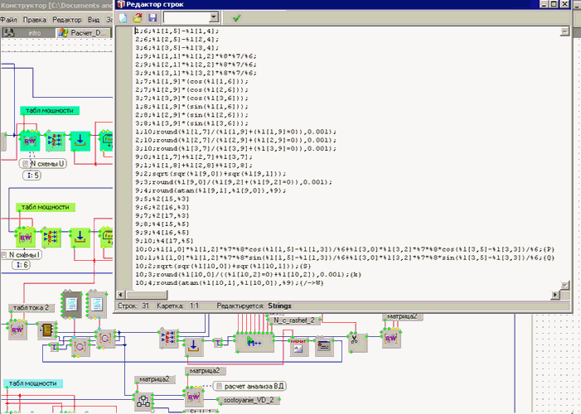Click the new document icon in the string editor

click(x=123, y=17)
